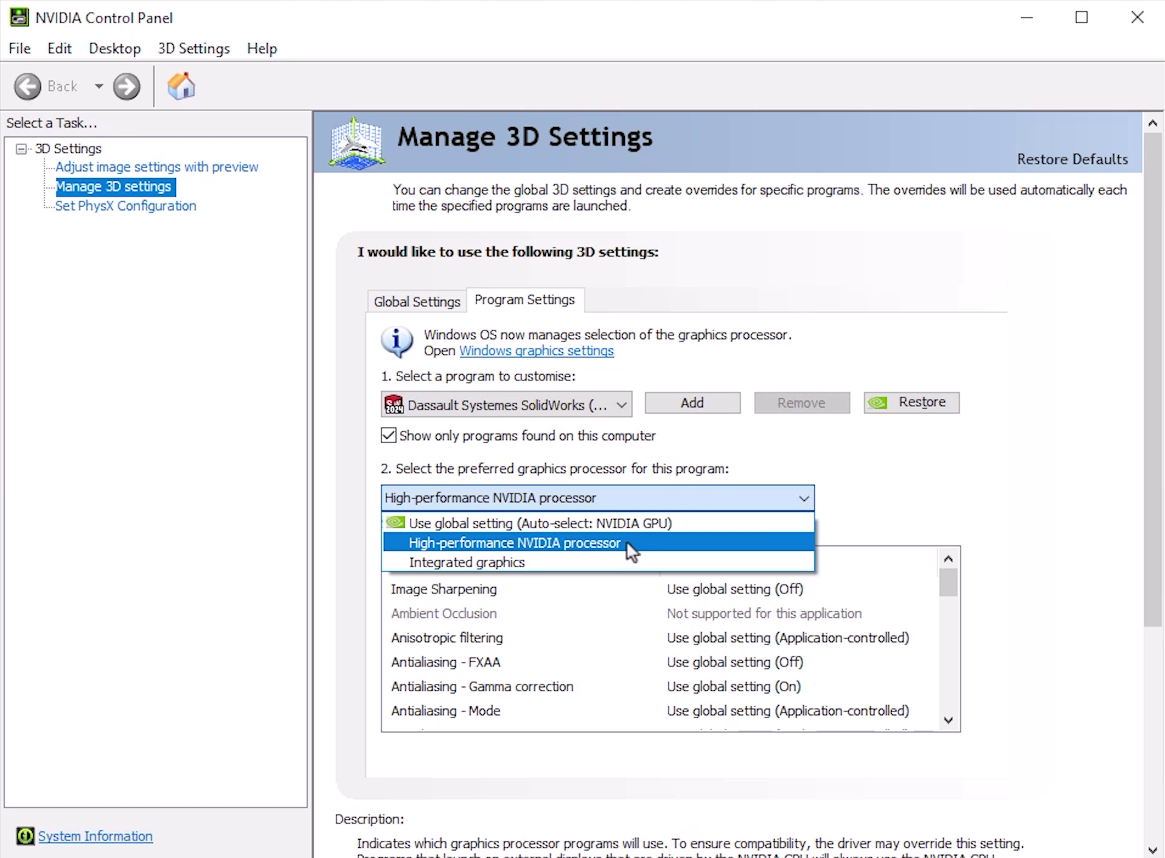Click the NVIDIA Control Panel title icon
This screenshot has width=1165, height=858.
pos(19,18)
